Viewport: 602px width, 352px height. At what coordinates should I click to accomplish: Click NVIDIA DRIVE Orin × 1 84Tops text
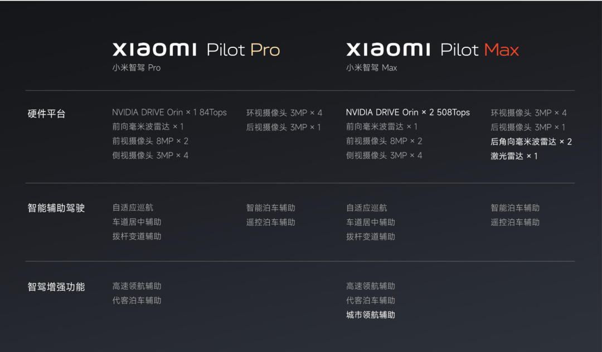coord(169,113)
